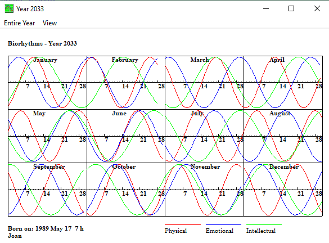Viewport: 329px width, 243px height.
Task: Click the red Physical legend line
Action: pyautogui.click(x=183, y=225)
